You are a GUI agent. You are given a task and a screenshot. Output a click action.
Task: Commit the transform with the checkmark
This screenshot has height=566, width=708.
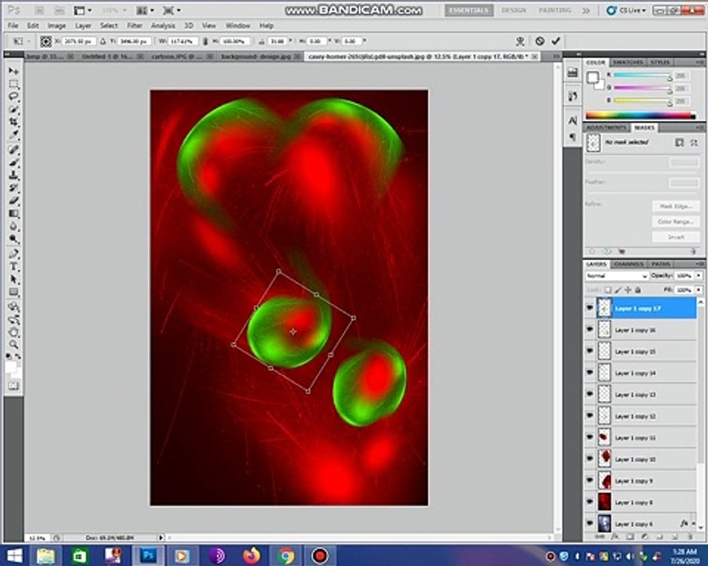click(556, 41)
